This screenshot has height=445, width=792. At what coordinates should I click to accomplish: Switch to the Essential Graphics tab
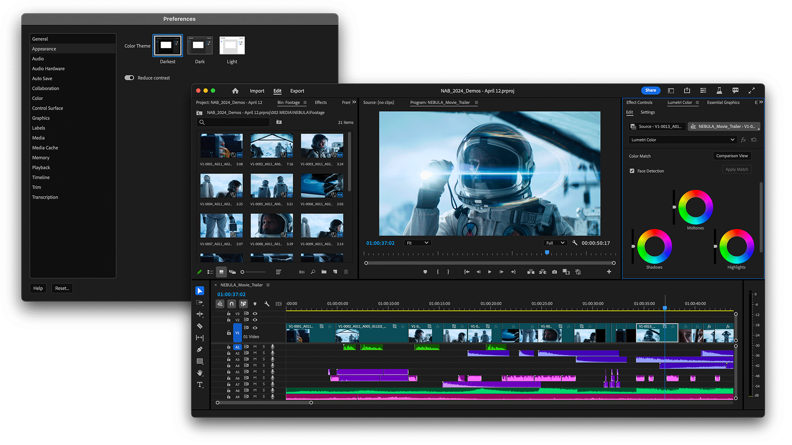[723, 102]
